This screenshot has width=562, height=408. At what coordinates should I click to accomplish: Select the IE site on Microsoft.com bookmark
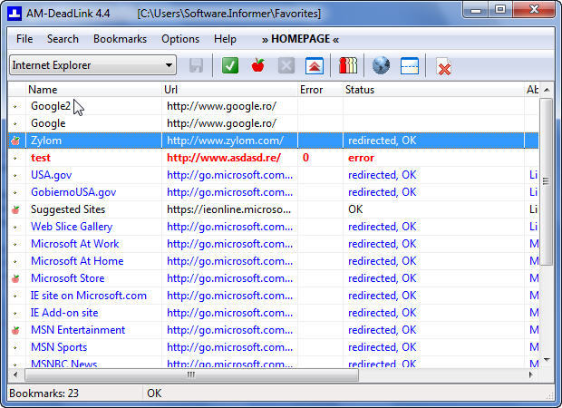89,296
